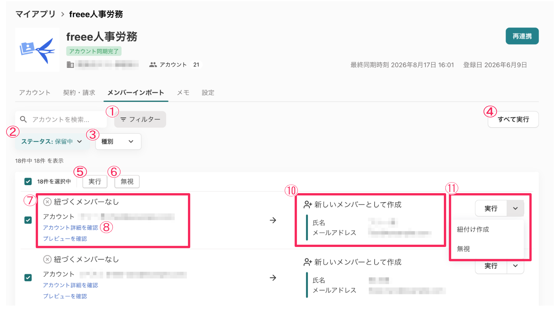Click the circled X icon in second row

coord(47,260)
